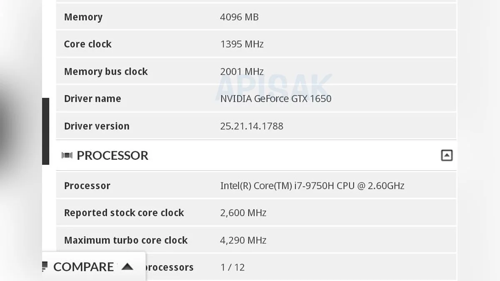Select the NVIDIA GeForce GTX 1650 driver name

276,99
